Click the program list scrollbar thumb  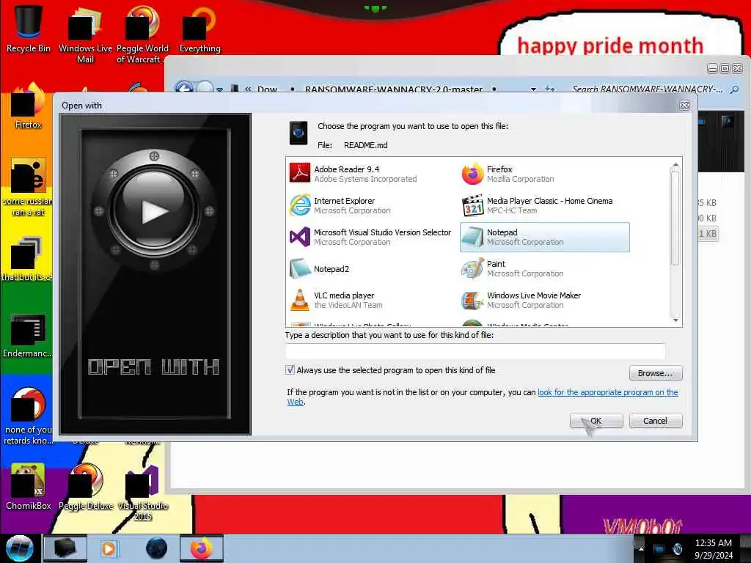point(675,218)
